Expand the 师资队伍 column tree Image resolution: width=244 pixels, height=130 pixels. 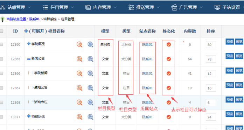click(29, 116)
